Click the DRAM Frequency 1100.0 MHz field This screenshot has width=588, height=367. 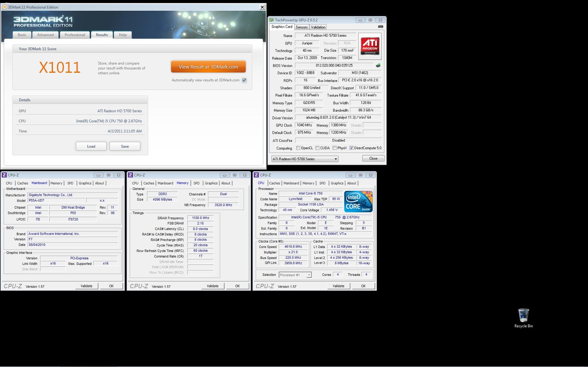(x=200, y=218)
